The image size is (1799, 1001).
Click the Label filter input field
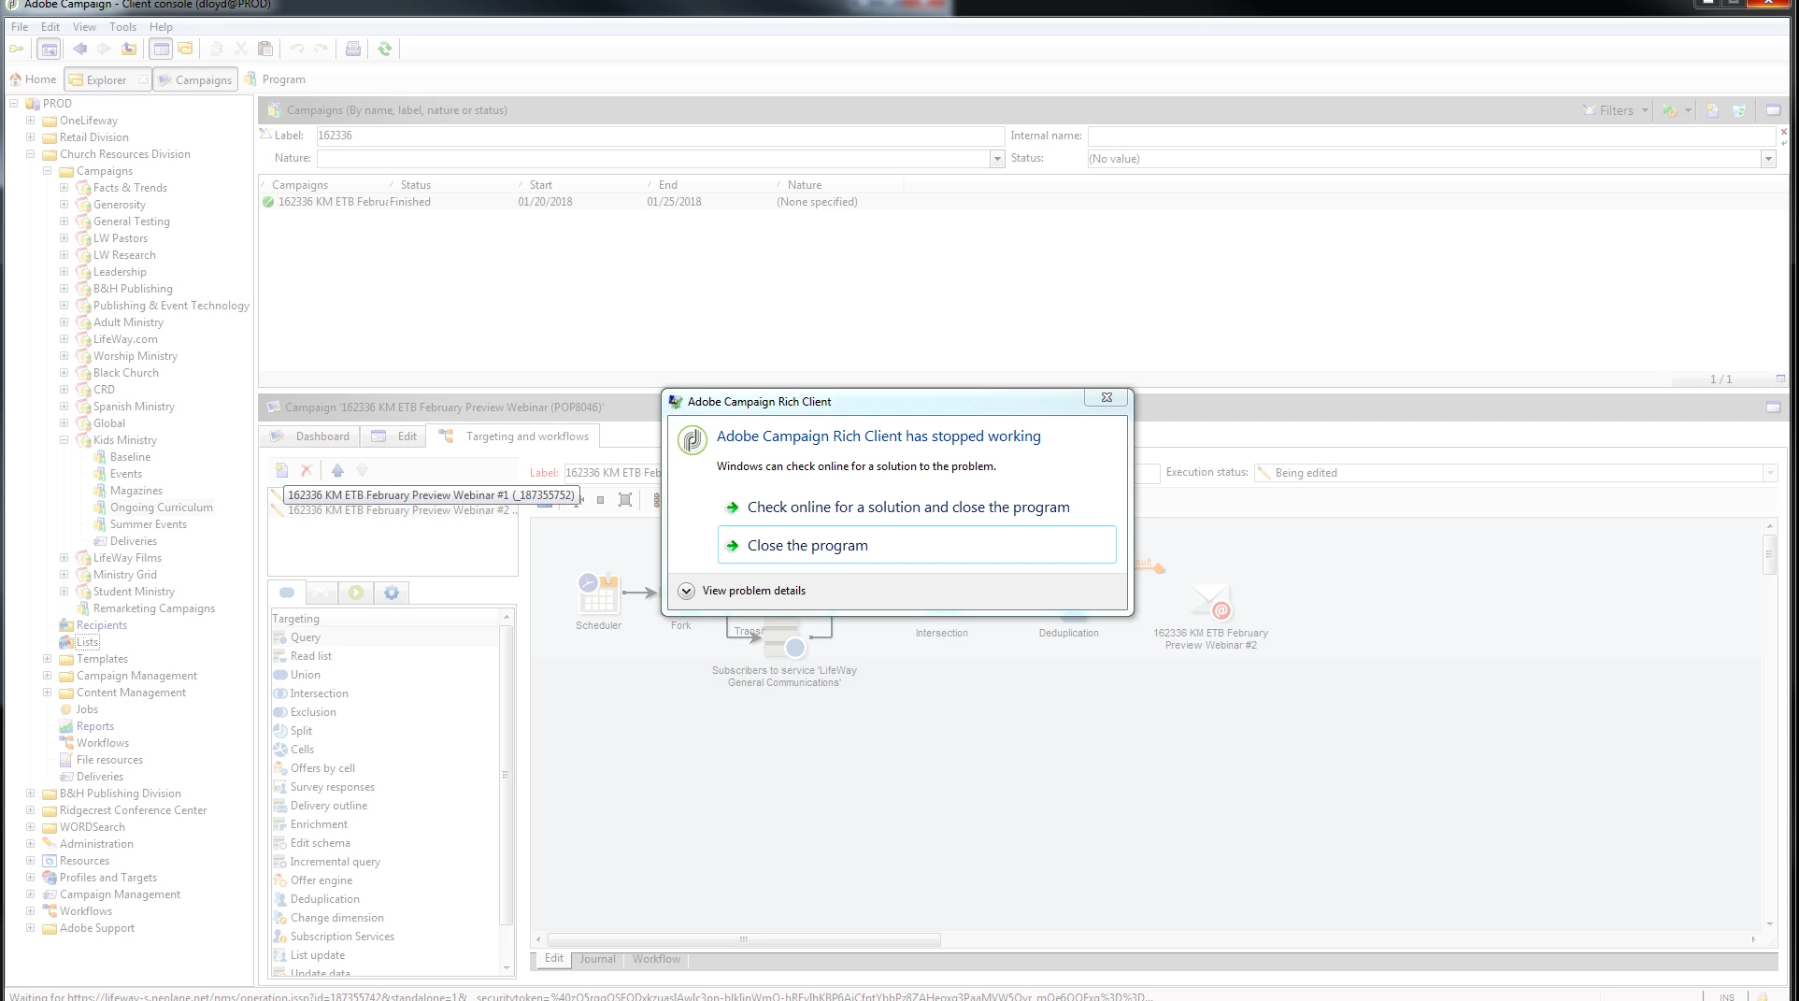coord(659,136)
